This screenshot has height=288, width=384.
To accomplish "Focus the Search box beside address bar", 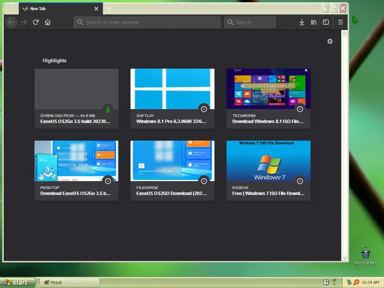I will point(250,22).
